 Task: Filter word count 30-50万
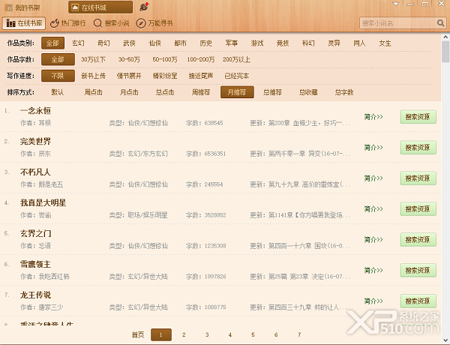(x=129, y=60)
